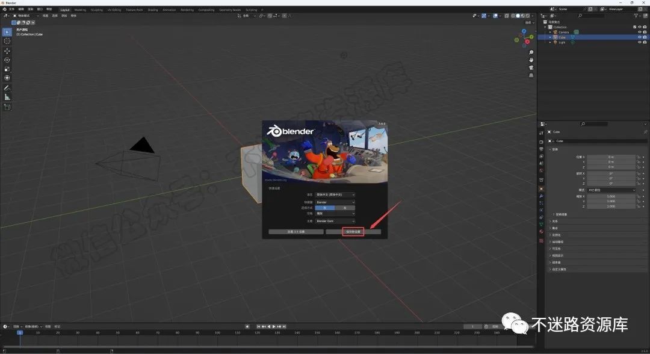The image size is (650, 354).
Task: Click the outliner filter funnel icon
Action: tap(636, 16)
